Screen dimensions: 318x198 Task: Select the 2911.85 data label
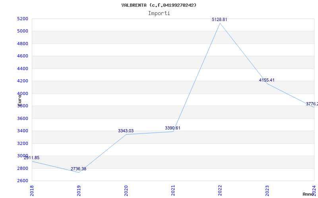[x=32, y=158]
